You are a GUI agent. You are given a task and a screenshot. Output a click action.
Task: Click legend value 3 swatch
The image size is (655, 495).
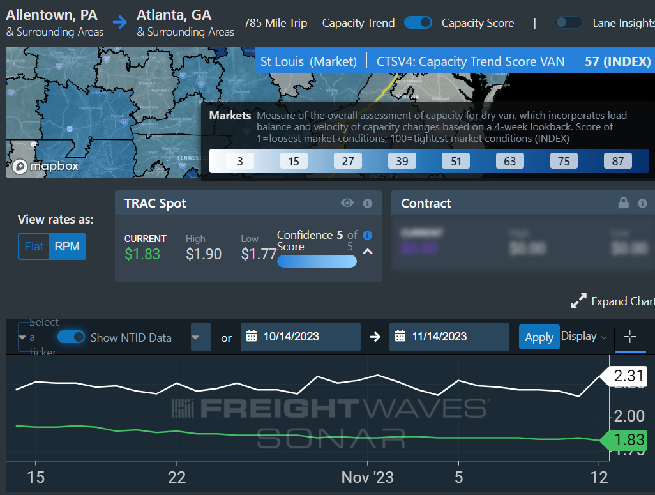(240, 161)
